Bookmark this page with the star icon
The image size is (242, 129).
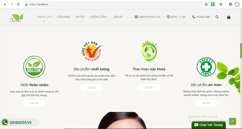tap(206, 4)
